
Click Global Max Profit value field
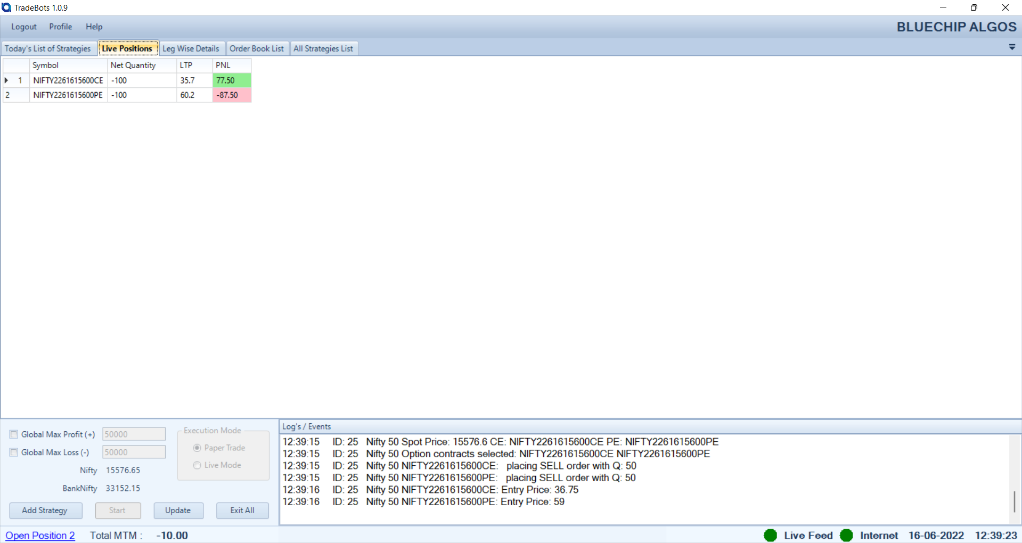[134, 434]
